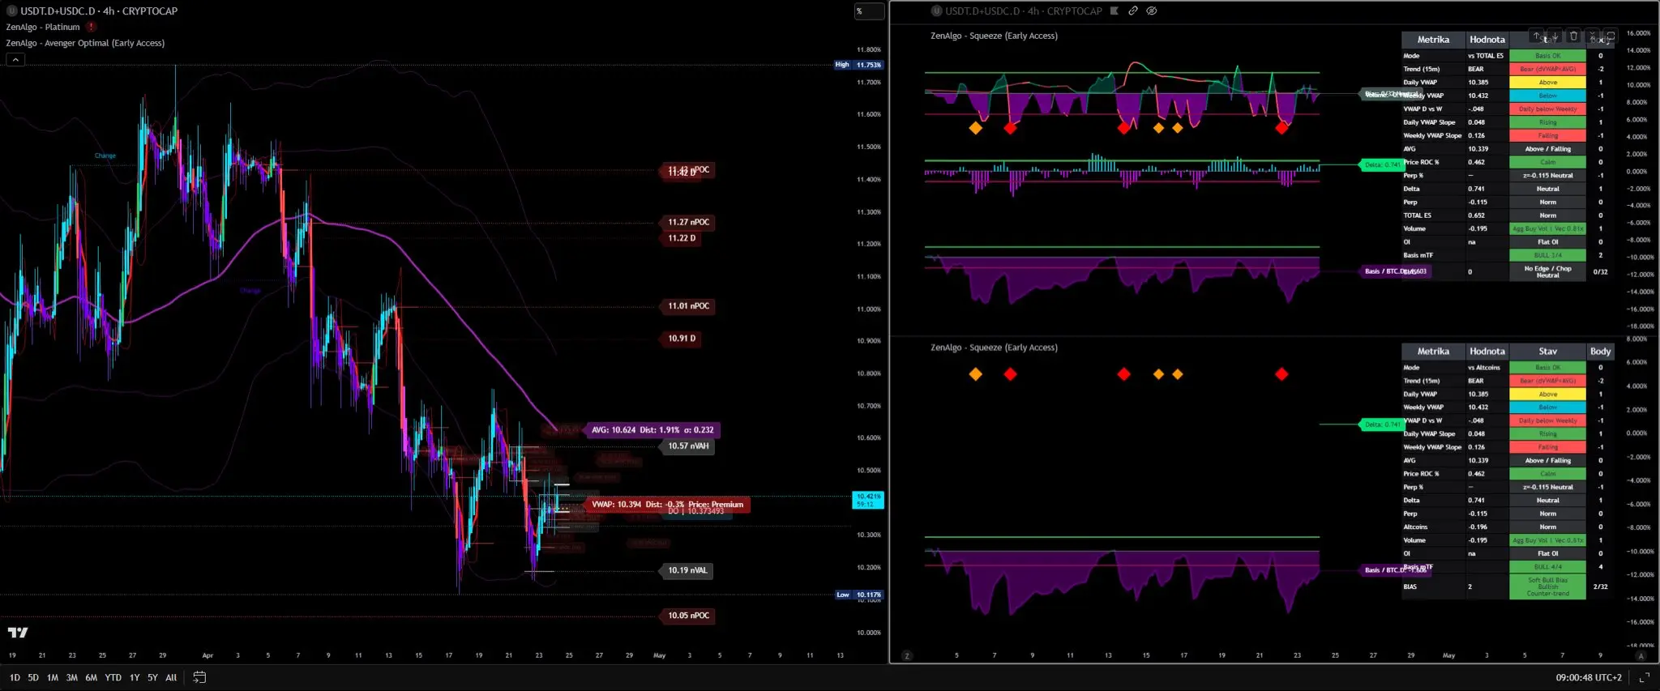Click the 11.22 D level label
The image size is (1660, 691).
click(682, 238)
